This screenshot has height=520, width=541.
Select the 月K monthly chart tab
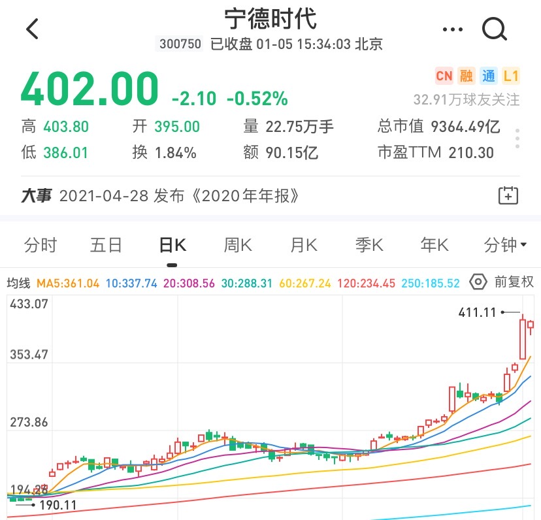303,245
